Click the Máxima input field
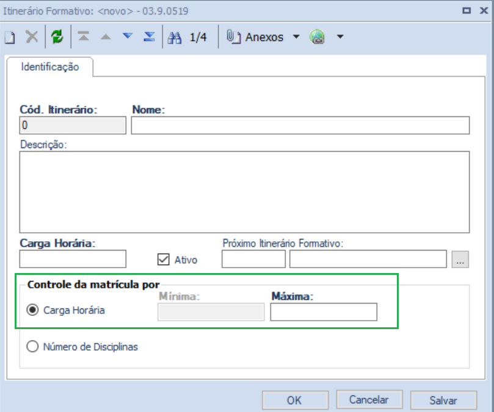Screen dimensions: 494x412 [324, 312]
